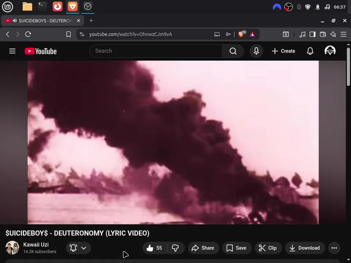Focus the youtube.com address bar URL
The height and width of the screenshot is (263, 351).
click(131, 34)
